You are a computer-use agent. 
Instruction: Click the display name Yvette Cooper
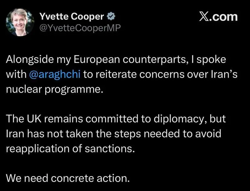coord(72,16)
